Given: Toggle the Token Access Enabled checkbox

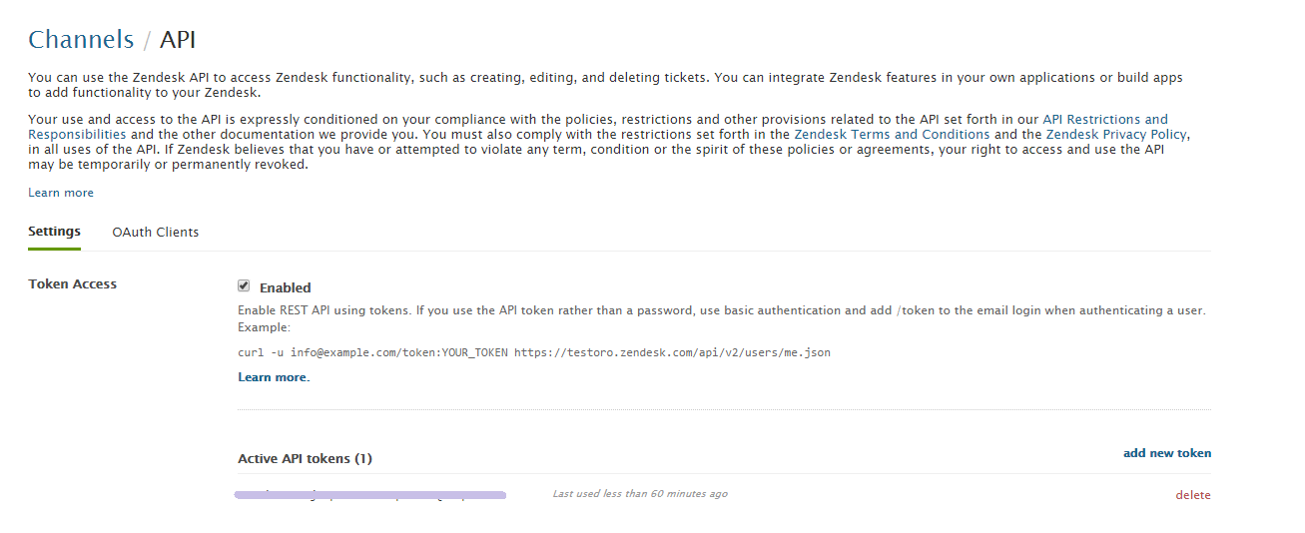Looking at the screenshot, I should [244, 286].
